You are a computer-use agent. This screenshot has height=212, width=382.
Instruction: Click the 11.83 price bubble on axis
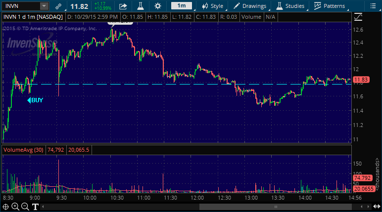pyautogui.click(x=361, y=80)
